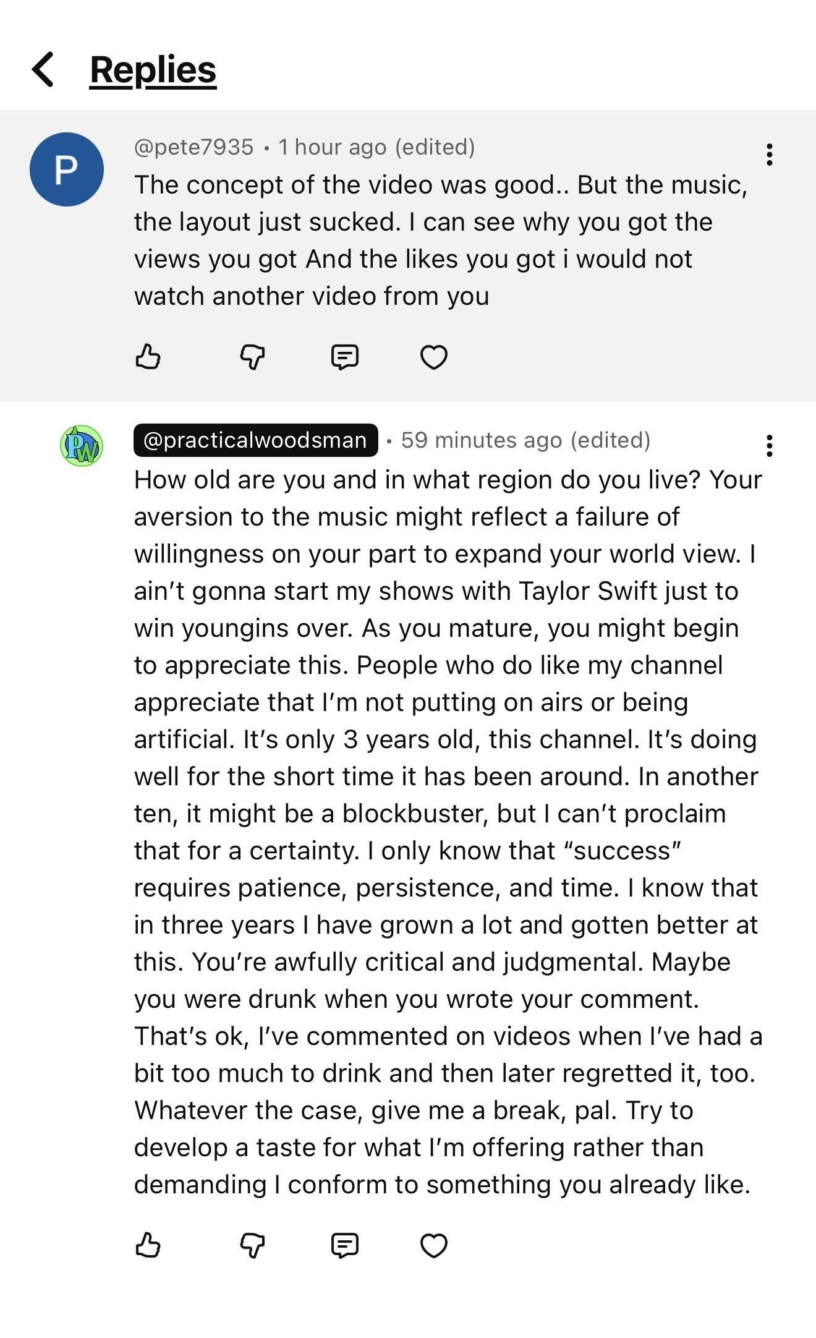Open more options for @pete7935 comment
The height and width of the screenshot is (1338, 816).
pos(769,155)
